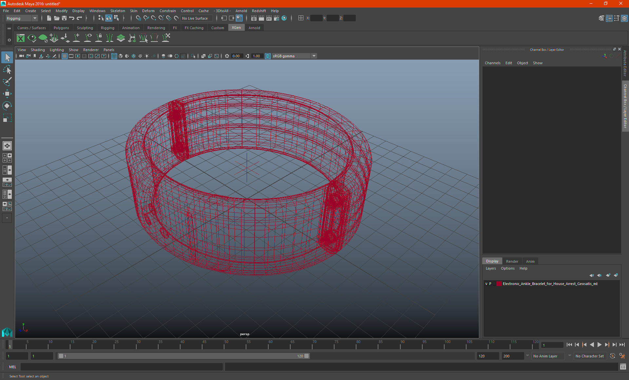Open a scene with folder icon
The width and height of the screenshot is (629, 380).
[x=57, y=18]
